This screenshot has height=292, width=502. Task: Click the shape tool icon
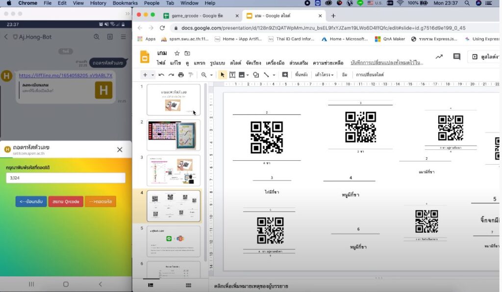[x=256, y=75]
